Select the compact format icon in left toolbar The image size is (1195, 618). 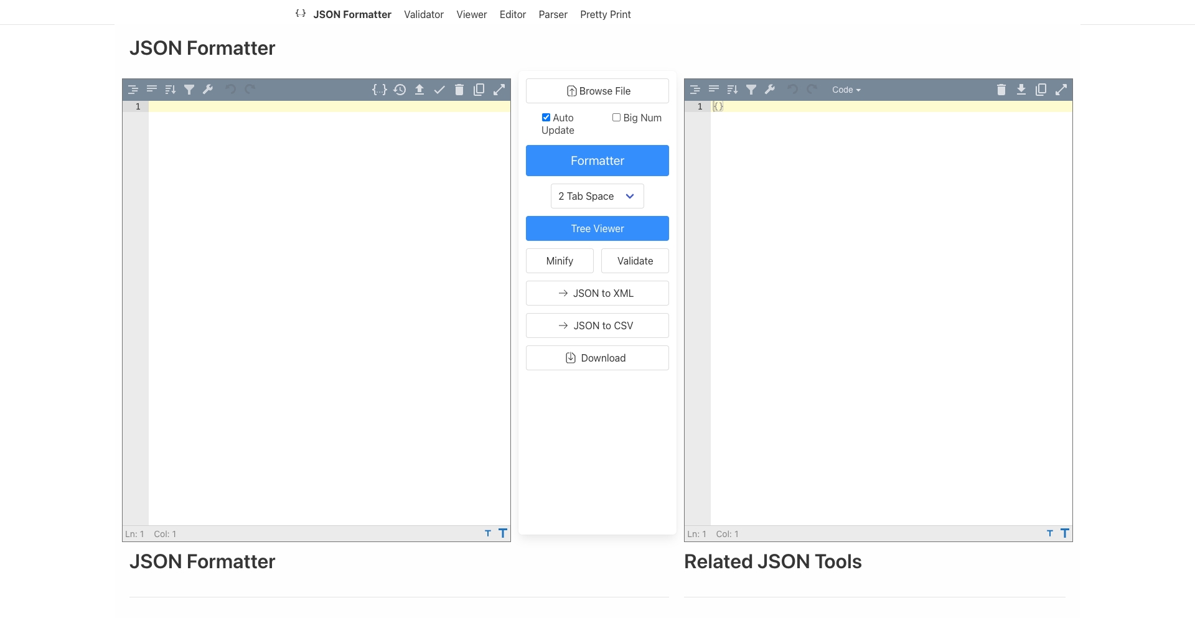pyautogui.click(x=151, y=89)
